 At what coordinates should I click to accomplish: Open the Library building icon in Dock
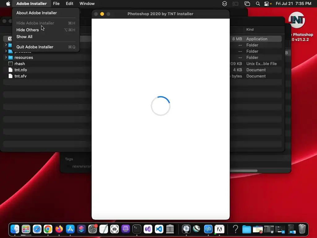point(170,229)
